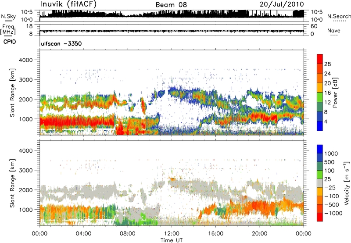Click the "60" Nave axis tick
Screen dimensions: 351x243
pyautogui.click(x=314, y=26)
